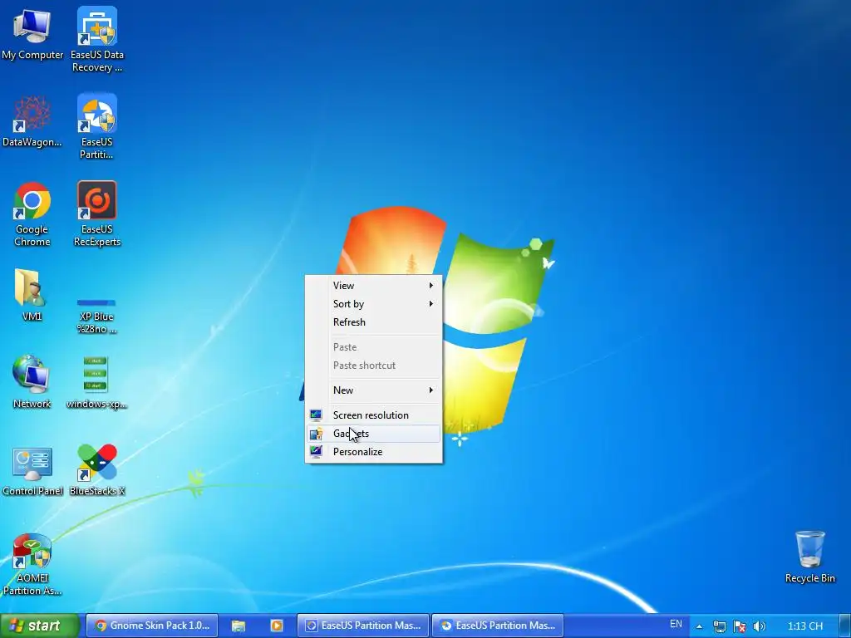This screenshot has width=851, height=638.
Task: Click the Paste menu entry
Action: click(x=373, y=347)
